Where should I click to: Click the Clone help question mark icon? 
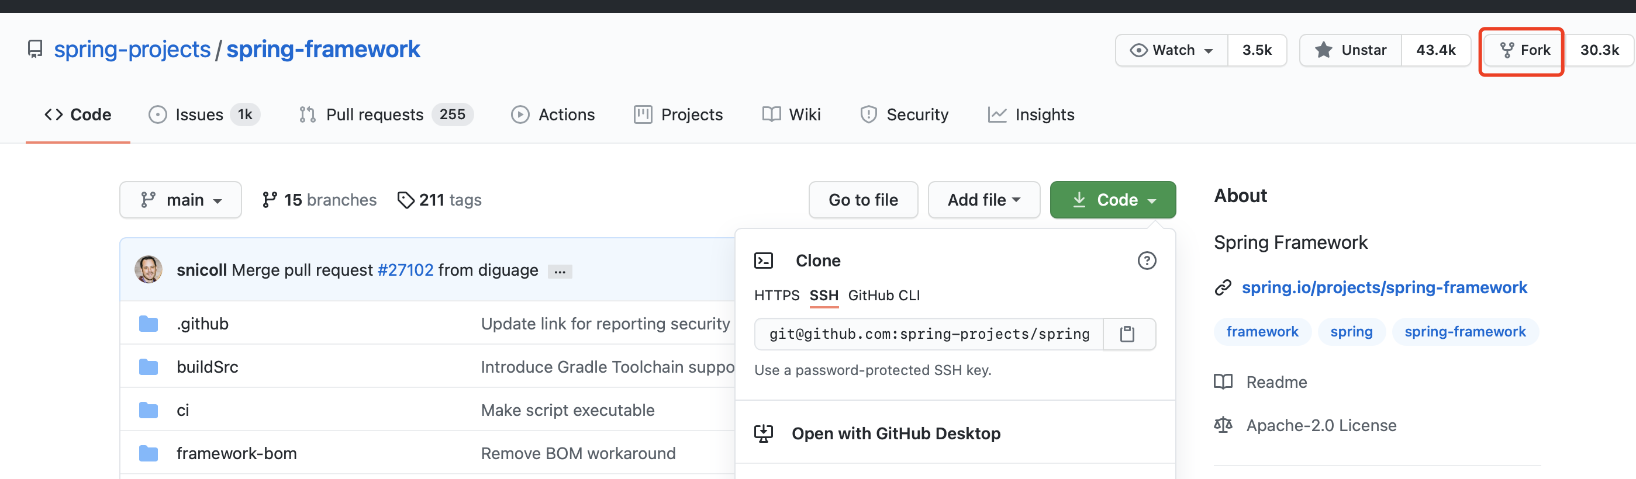tap(1147, 261)
